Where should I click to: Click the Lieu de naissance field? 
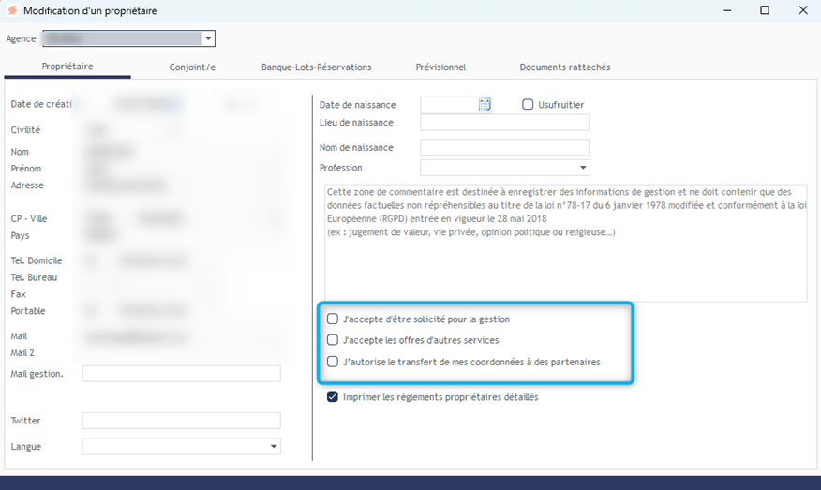tap(504, 123)
